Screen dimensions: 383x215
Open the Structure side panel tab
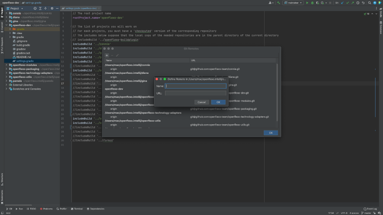click(x=2, y=179)
